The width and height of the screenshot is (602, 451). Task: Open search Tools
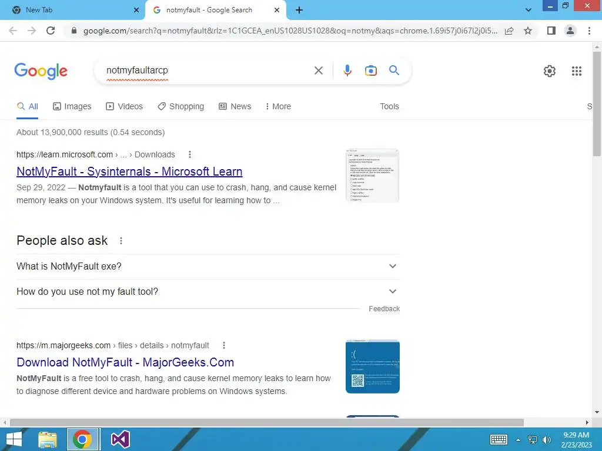tap(389, 107)
